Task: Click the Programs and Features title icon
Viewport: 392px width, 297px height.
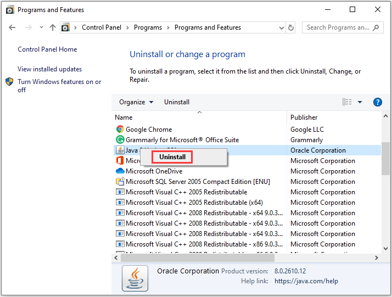Action: pos(10,10)
